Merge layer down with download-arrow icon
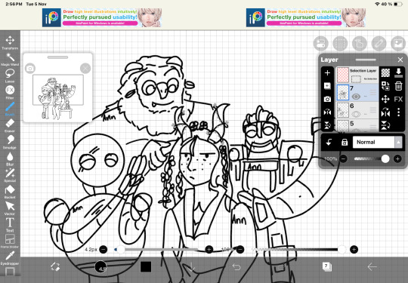This screenshot has height=283, width=408. tap(398, 72)
